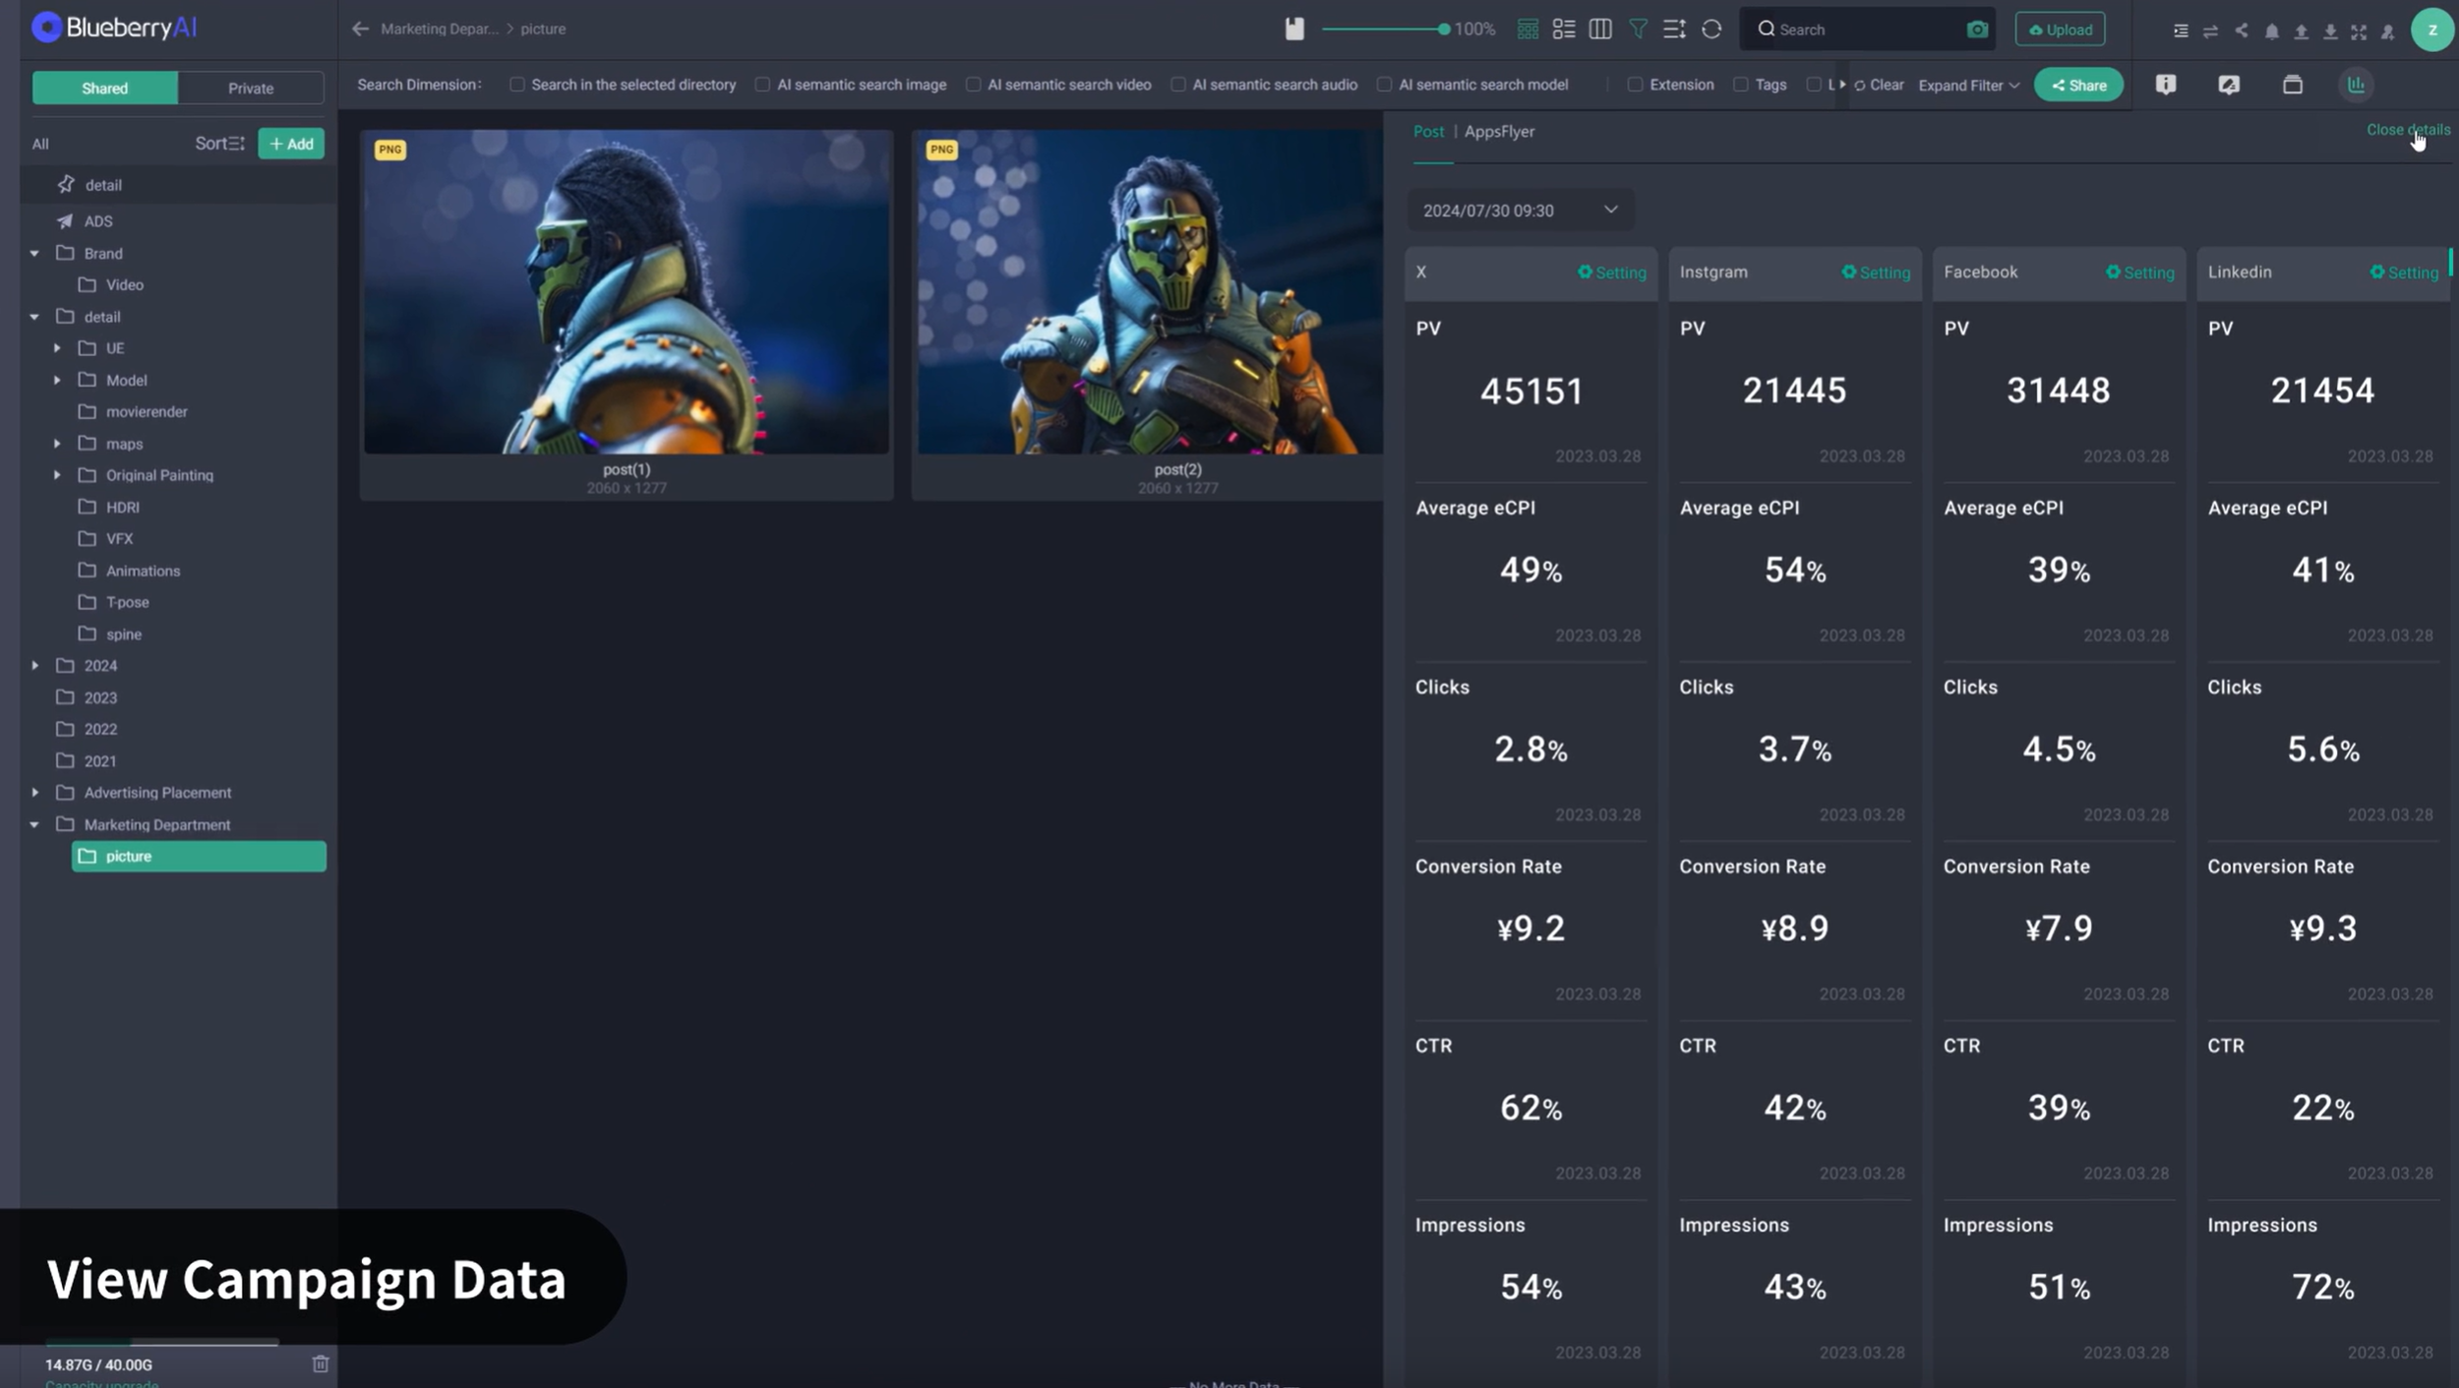Screen dimensions: 2459x1388
Task: Open Setting for Linkedin platform
Action: click(x=2404, y=272)
